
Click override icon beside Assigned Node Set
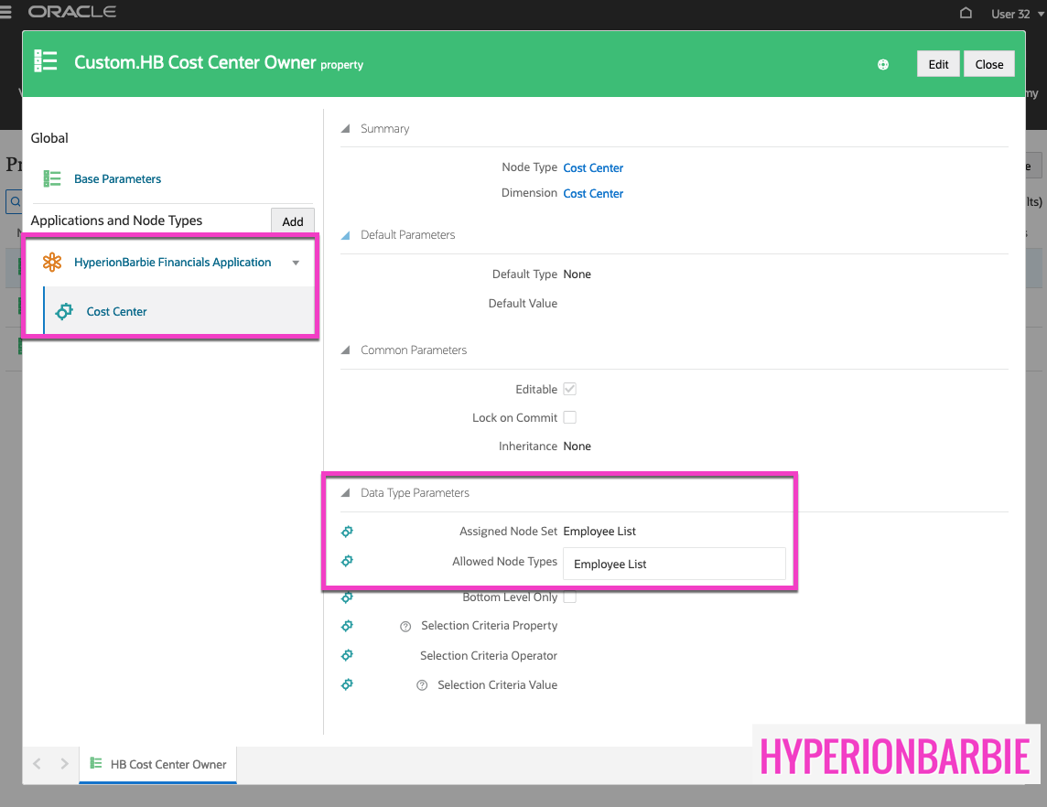(x=347, y=532)
